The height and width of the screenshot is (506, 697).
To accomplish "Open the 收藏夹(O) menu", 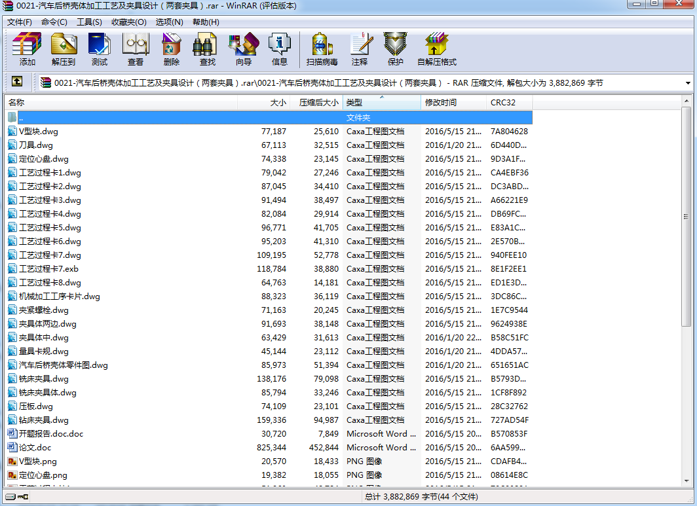I will (x=129, y=22).
